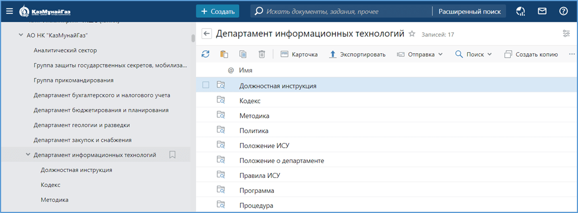Click the KazMunayGas logo
Image resolution: width=578 pixels, height=213 pixels.
(x=45, y=12)
